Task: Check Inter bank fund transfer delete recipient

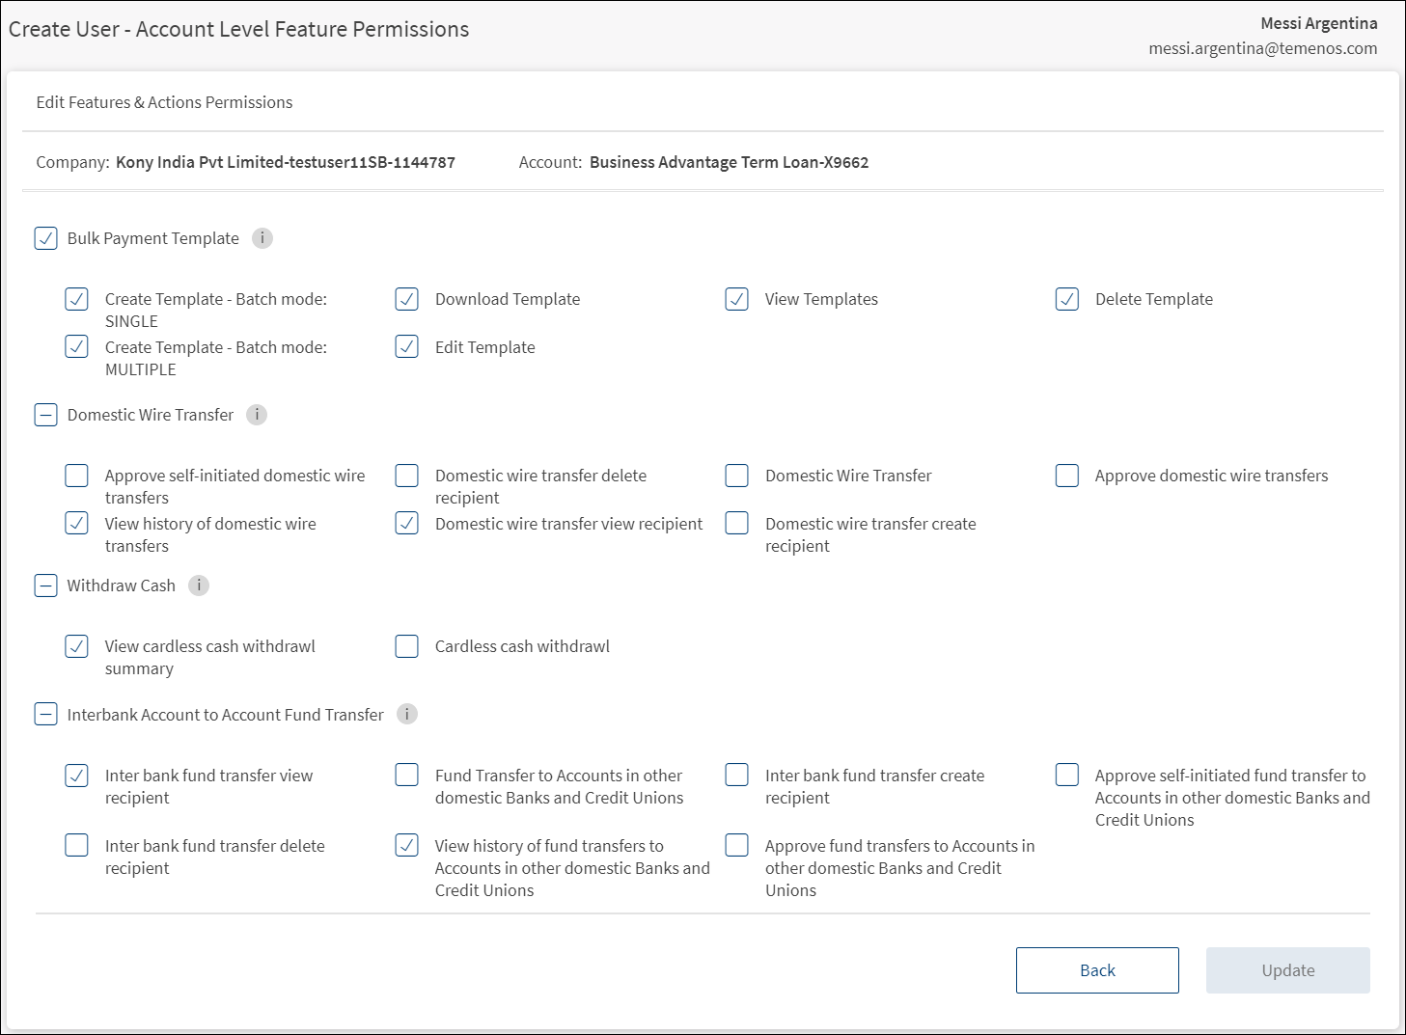Action: pos(77,846)
